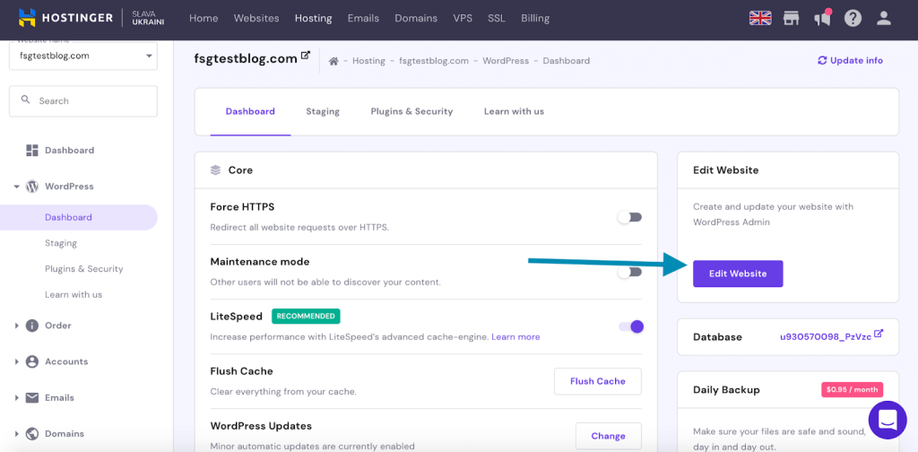Switch to the Staging tab

point(323,111)
